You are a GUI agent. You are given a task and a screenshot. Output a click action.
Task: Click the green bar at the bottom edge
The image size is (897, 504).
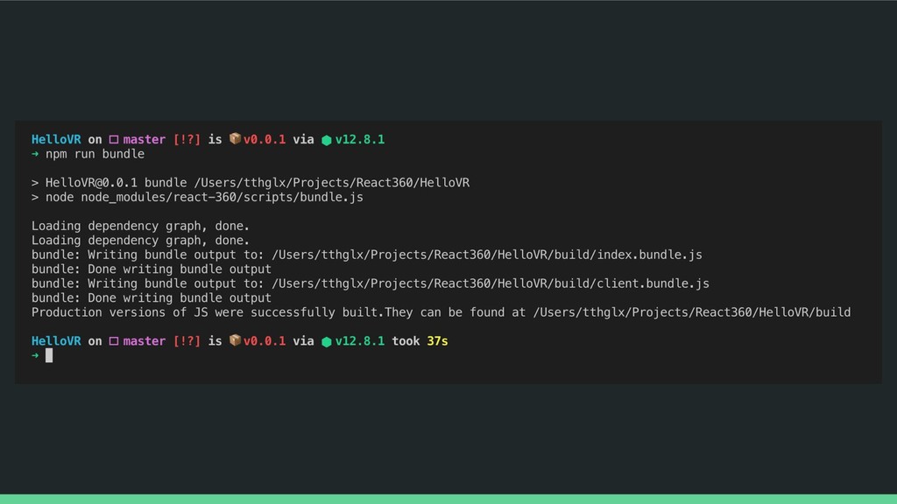pos(448,499)
